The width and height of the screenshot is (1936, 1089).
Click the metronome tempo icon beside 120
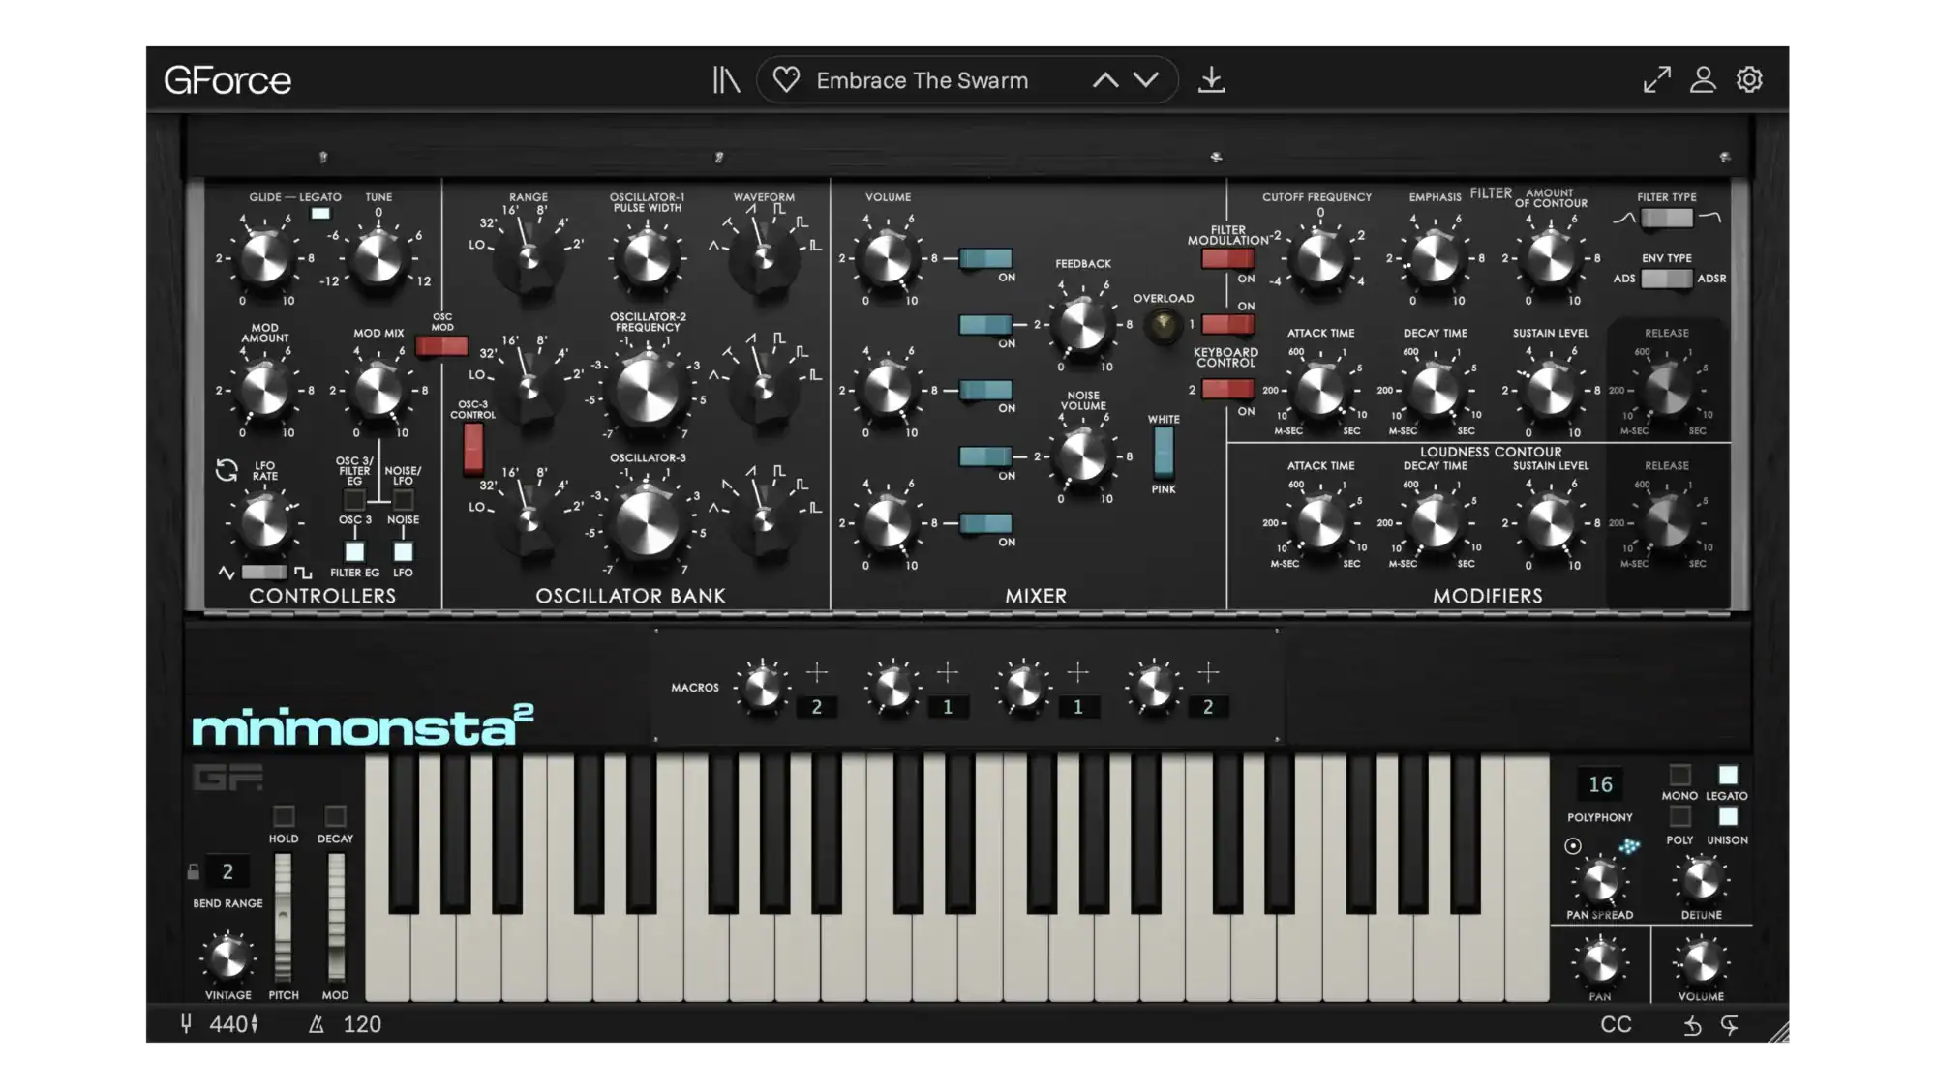316,1024
